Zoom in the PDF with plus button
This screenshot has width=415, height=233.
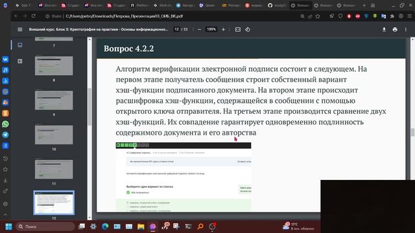click(223, 29)
